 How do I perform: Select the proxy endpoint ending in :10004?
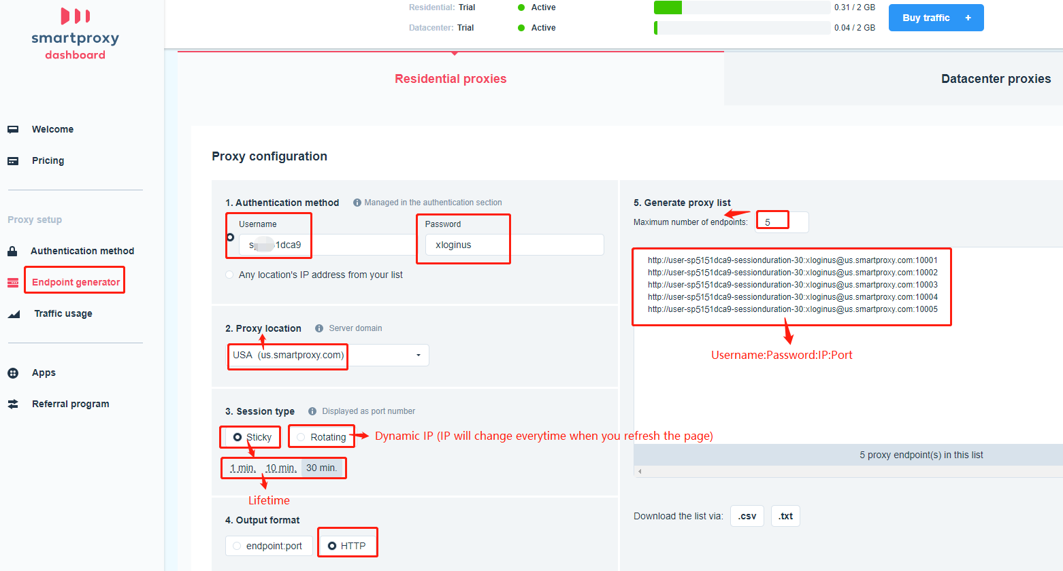pyautogui.click(x=792, y=297)
